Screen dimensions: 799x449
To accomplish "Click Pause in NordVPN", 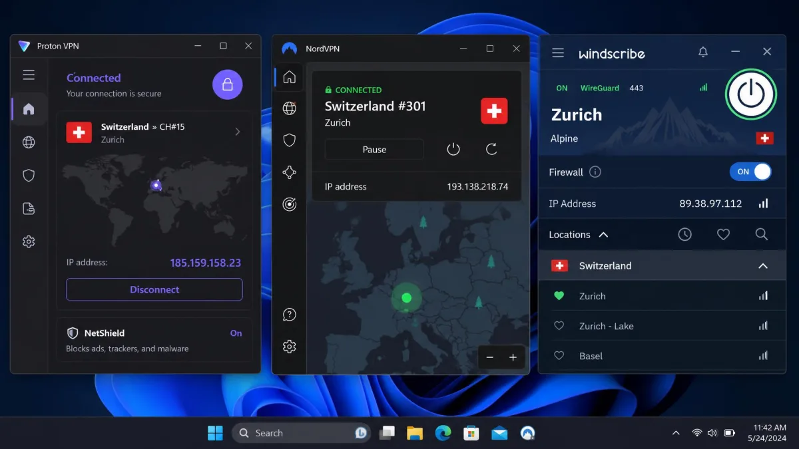I will click(374, 150).
